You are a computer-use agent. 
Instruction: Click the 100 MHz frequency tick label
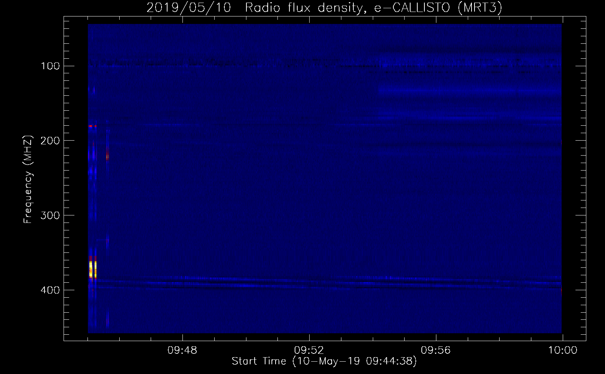pyautogui.click(x=50, y=66)
